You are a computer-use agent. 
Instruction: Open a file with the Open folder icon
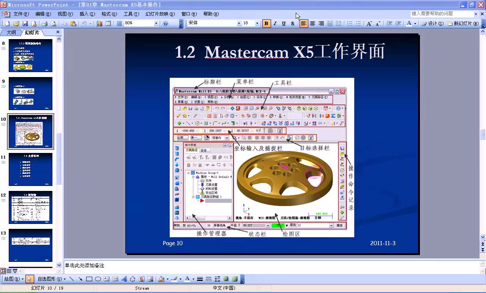(x=16, y=24)
